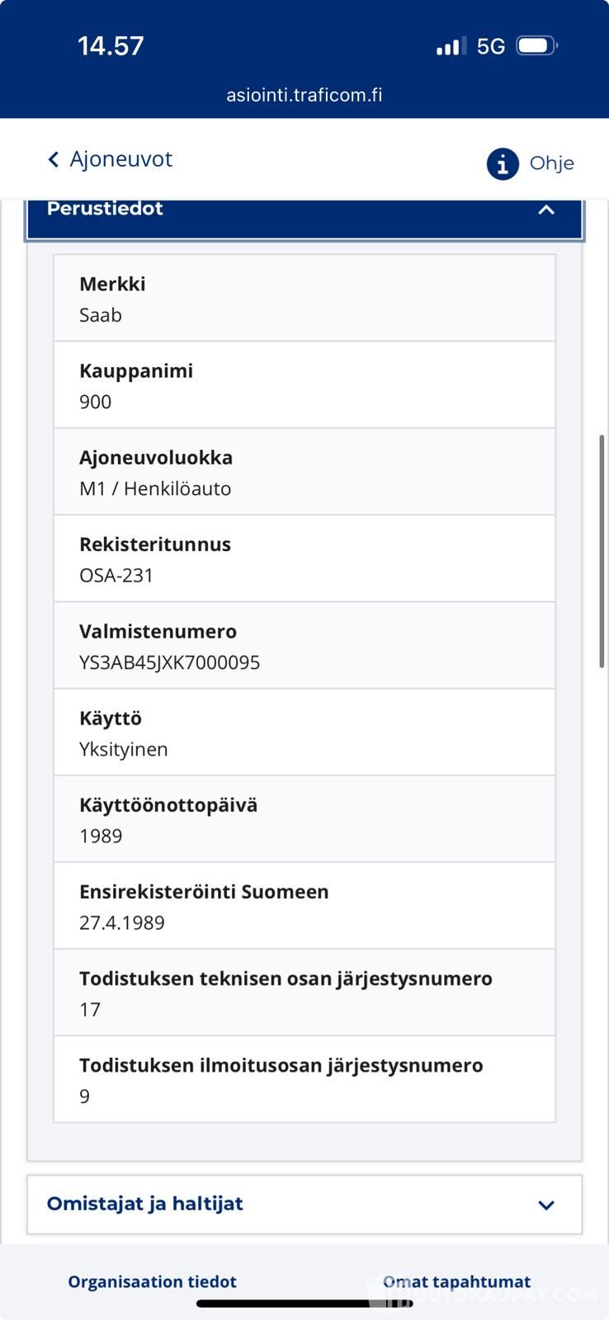609x1320 pixels.
Task: Select the VIN value YS3AB45JXK7000095
Action: click(x=169, y=662)
